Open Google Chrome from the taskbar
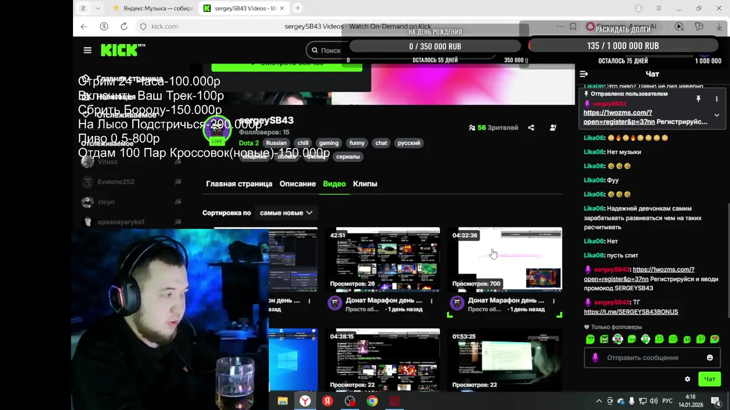730x410 pixels. [x=372, y=401]
